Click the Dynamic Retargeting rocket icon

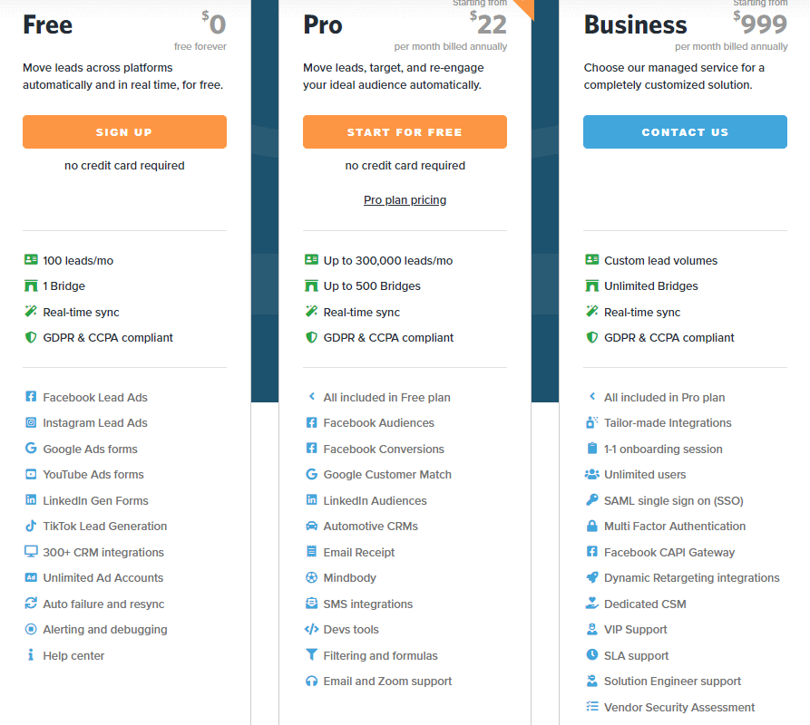[591, 577]
